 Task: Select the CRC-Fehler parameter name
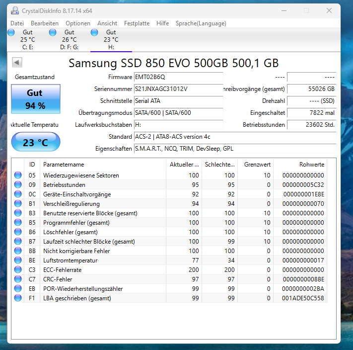pos(58,279)
